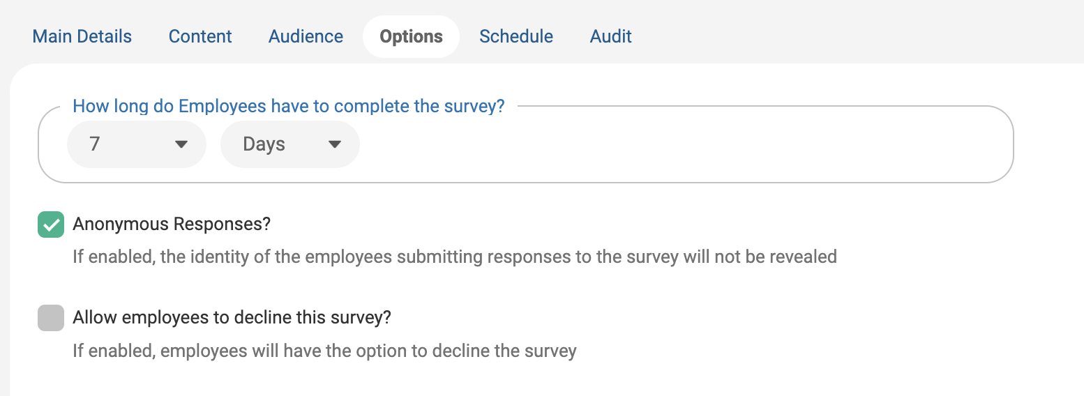
Task: Click the caret arrow next to Days
Action: click(335, 144)
